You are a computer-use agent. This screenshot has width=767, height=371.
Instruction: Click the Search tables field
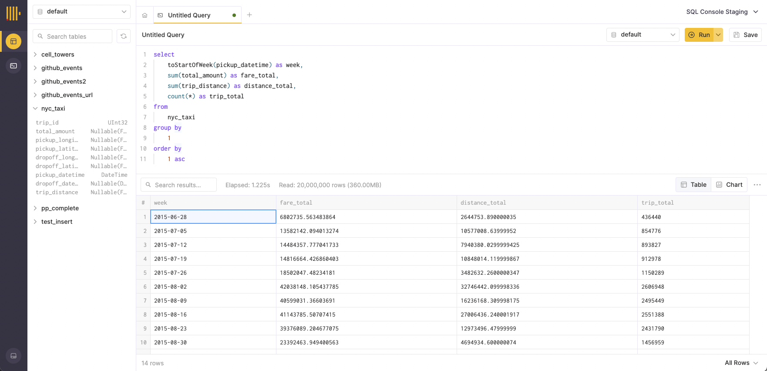point(73,36)
